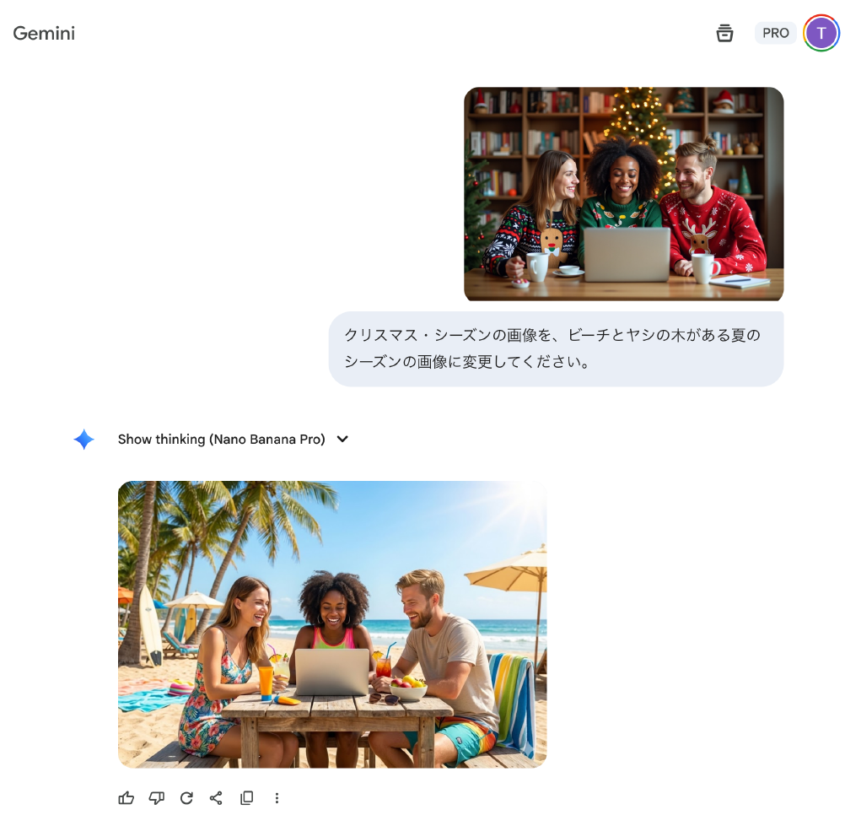Click the Gemini logo text
This screenshot has height=815, width=845.
44,34
